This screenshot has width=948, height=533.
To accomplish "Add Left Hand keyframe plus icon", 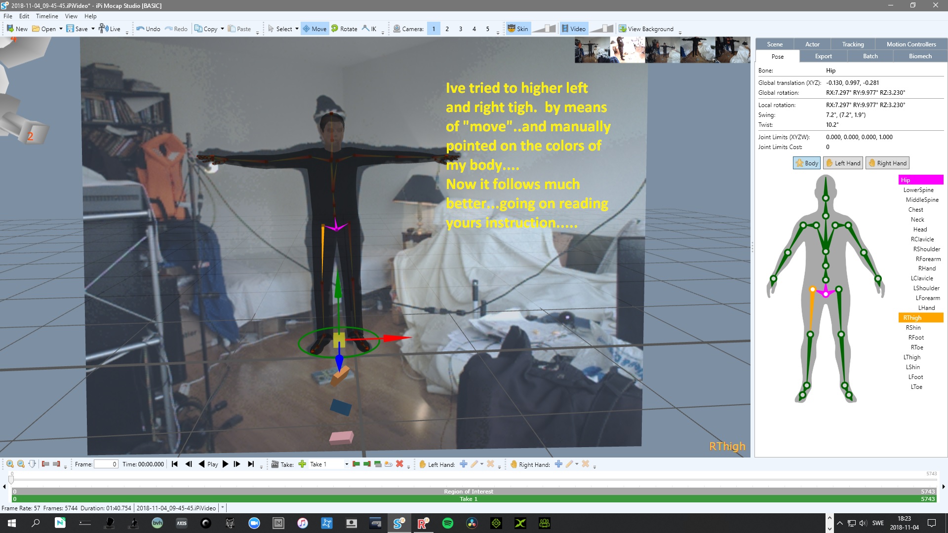I will click(463, 464).
